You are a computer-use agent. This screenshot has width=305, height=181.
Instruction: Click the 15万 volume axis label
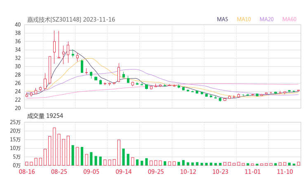click(x=15, y=139)
